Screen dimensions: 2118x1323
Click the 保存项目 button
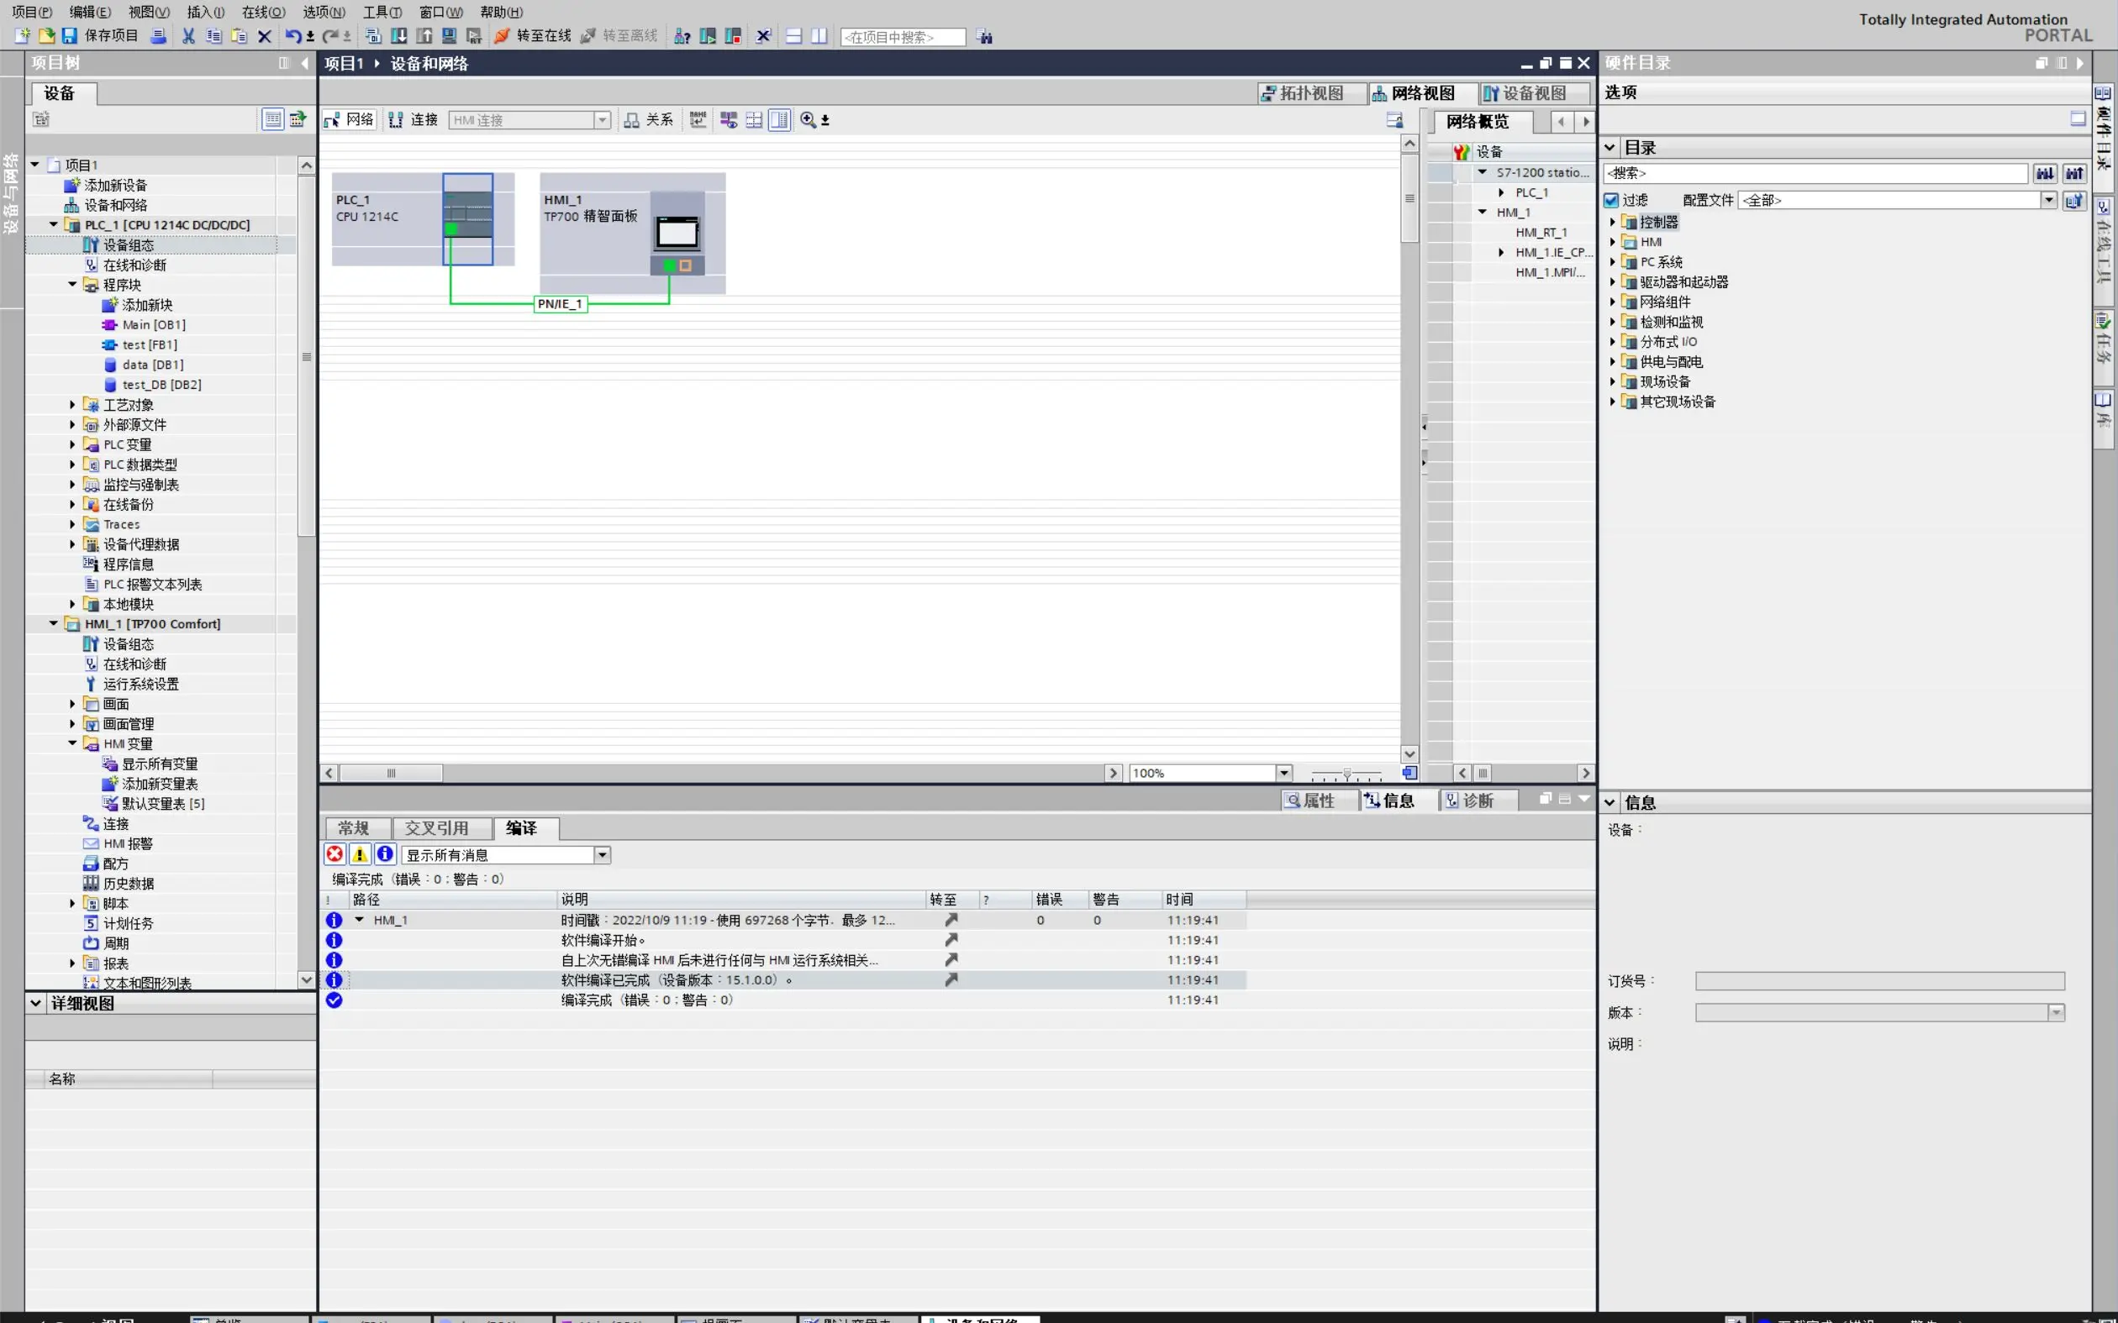pyautogui.click(x=100, y=36)
